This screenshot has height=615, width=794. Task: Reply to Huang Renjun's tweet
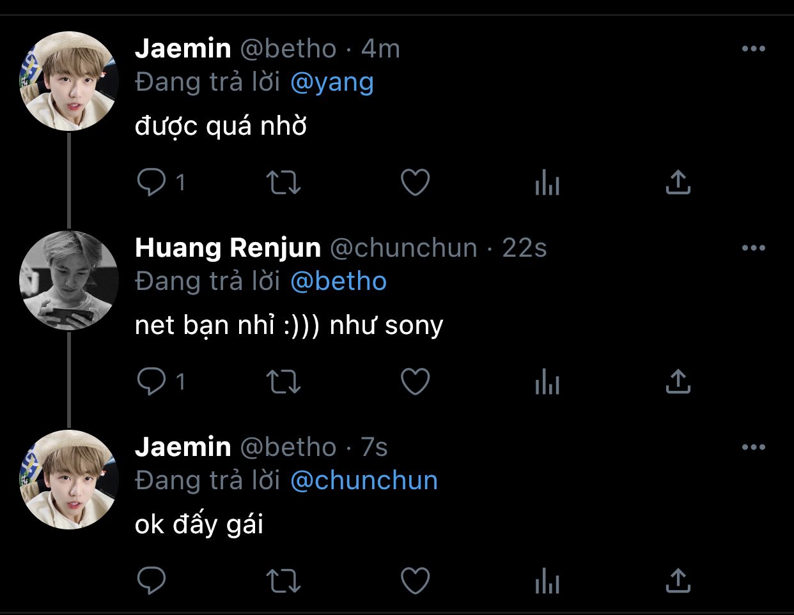coord(152,382)
